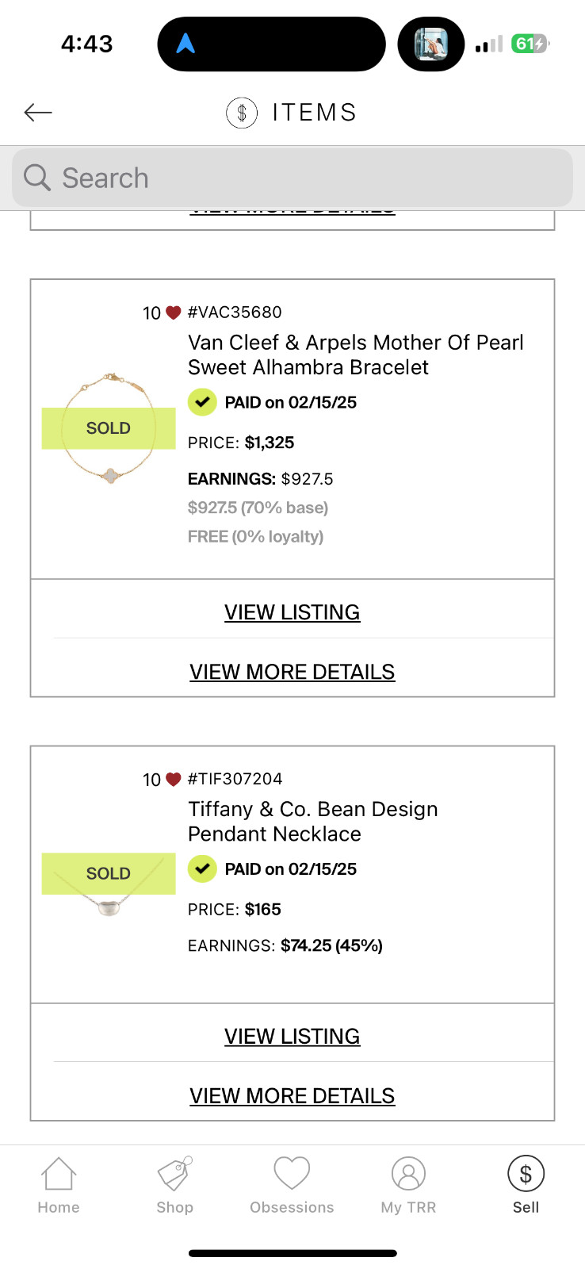585x1269 pixels.
Task: Tap the magnifying glass search icon
Action: (37, 177)
